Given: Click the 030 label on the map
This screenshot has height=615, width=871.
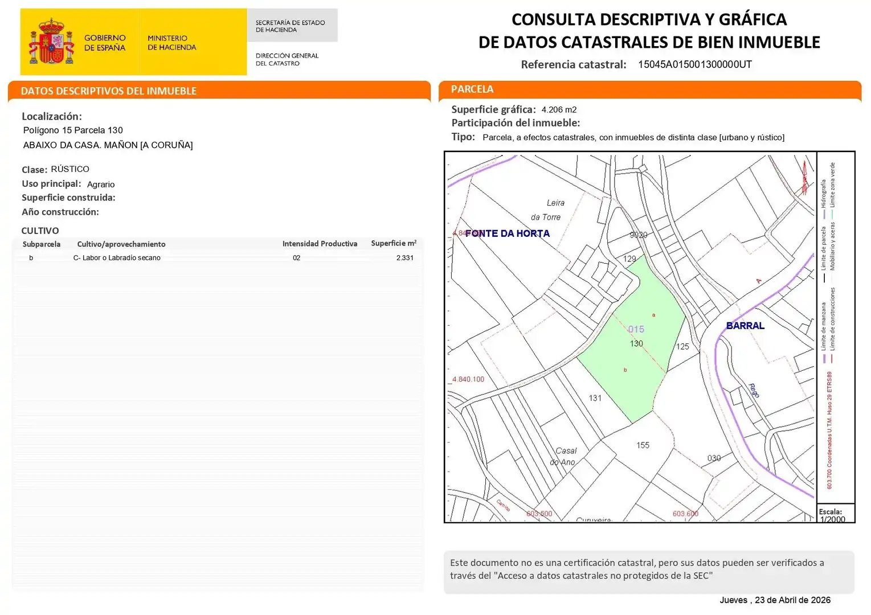Looking at the screenshot, I should tap(714, 458).
